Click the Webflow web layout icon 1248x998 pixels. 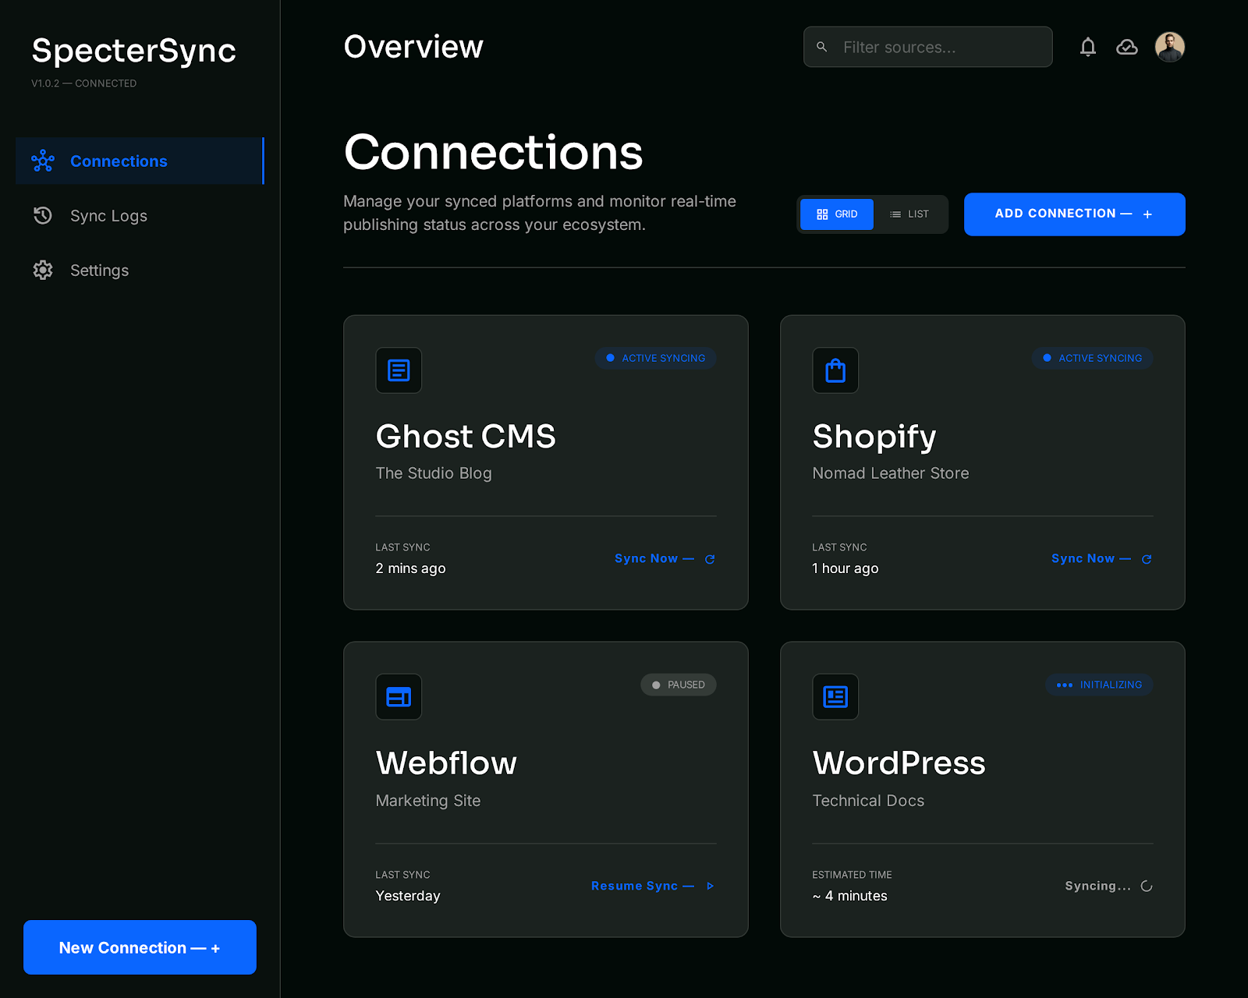(399, 697)
